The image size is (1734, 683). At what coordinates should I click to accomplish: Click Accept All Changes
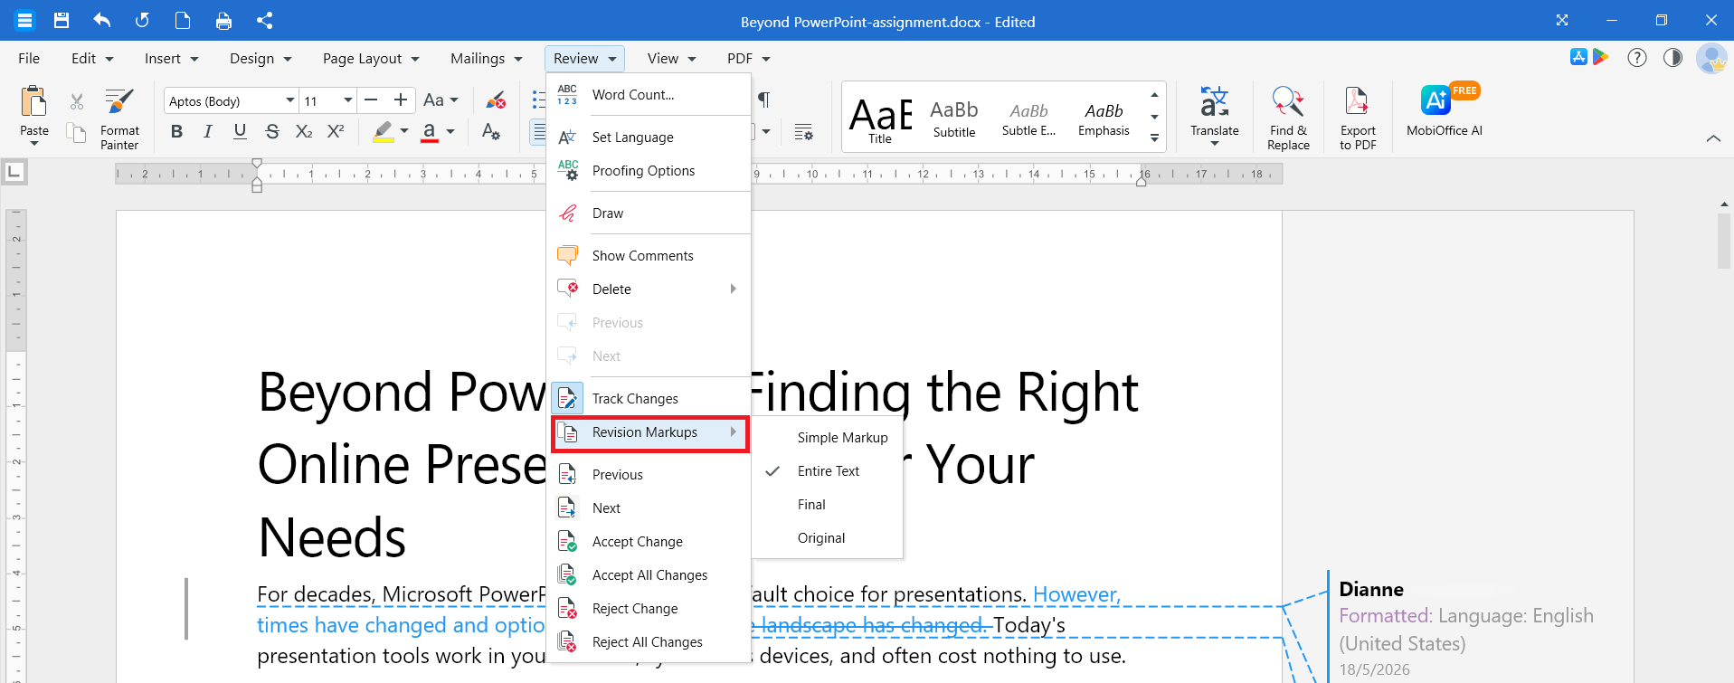click(650, 575)
